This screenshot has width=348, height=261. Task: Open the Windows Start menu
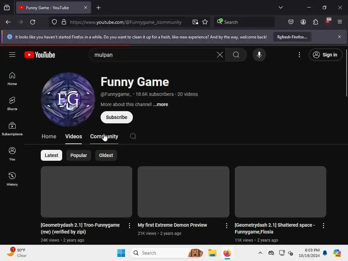click(121, 253)
